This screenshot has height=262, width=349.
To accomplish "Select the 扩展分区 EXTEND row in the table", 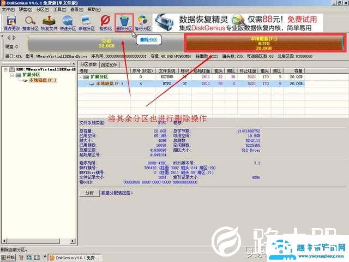I will (191, 77).
